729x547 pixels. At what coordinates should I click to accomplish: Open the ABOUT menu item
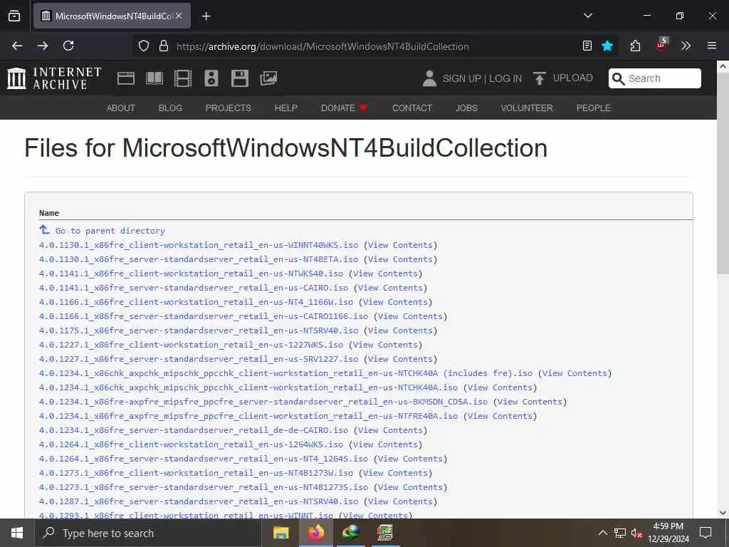coord(121,108)
